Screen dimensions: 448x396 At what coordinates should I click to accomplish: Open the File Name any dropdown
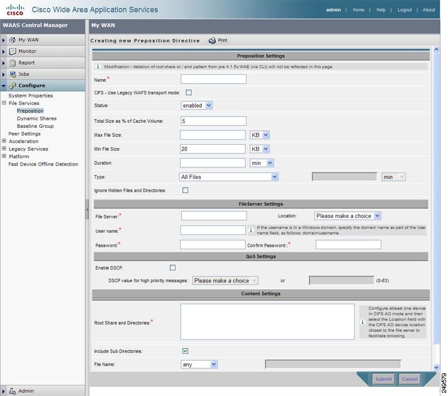pyautogui.click(x=199, y=365)
